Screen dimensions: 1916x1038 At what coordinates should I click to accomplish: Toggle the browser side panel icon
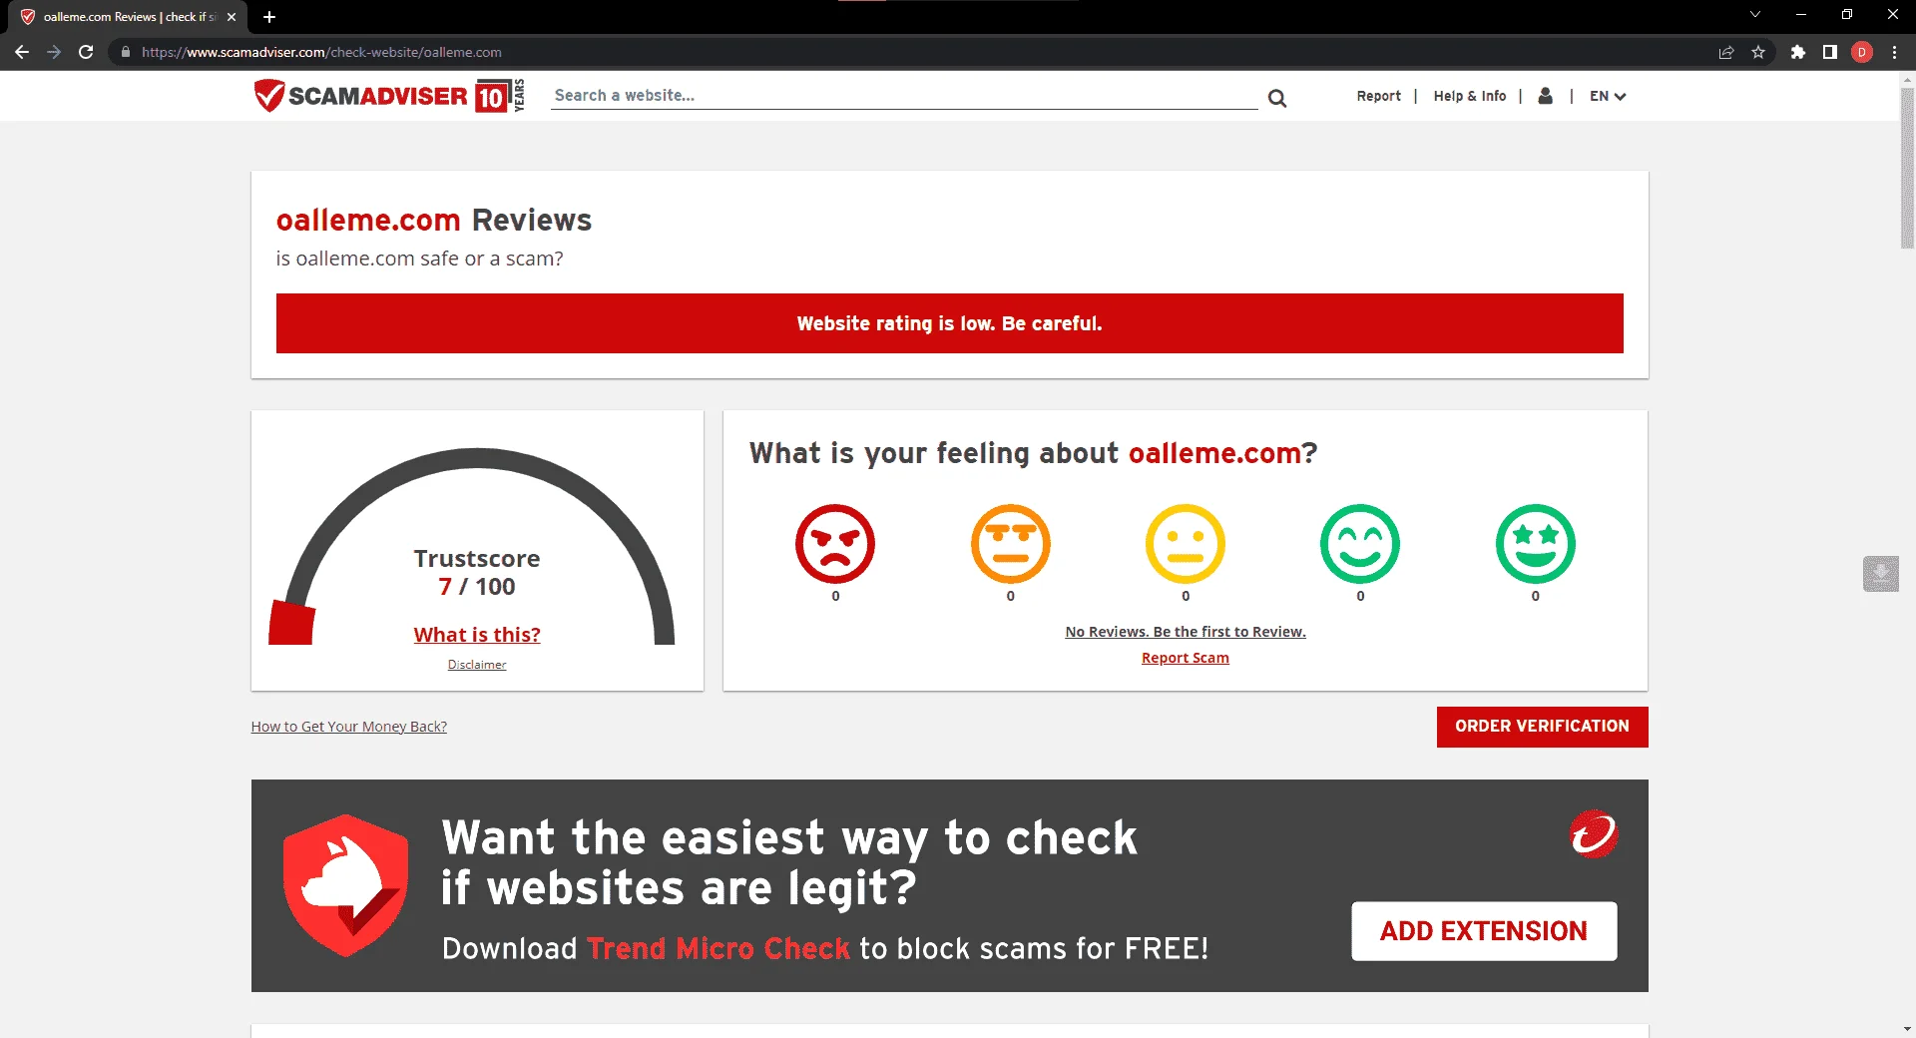pyautogui.click(x=1830, y=52)
